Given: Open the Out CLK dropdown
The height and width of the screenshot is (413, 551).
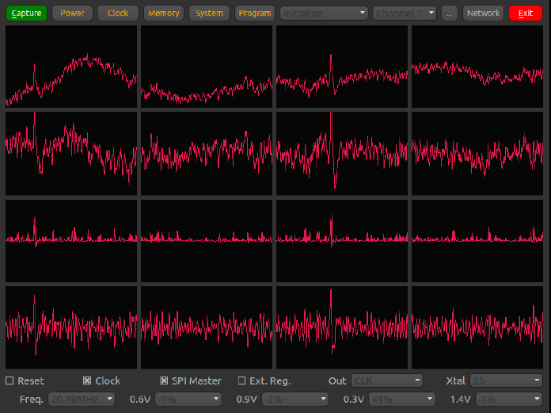Looking at the screenshot, I should click(x=387, y=381).
